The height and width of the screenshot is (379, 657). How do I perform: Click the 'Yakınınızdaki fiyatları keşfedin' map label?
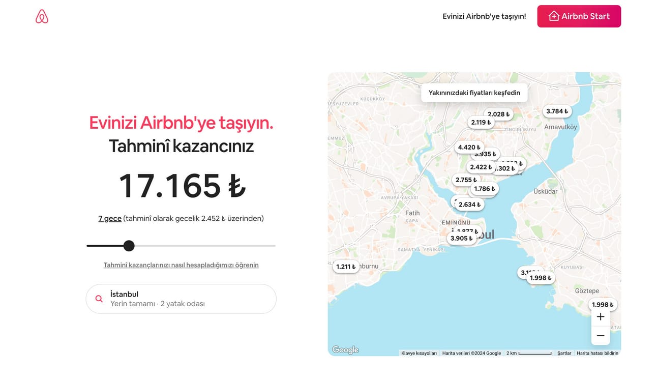point(474,93)
